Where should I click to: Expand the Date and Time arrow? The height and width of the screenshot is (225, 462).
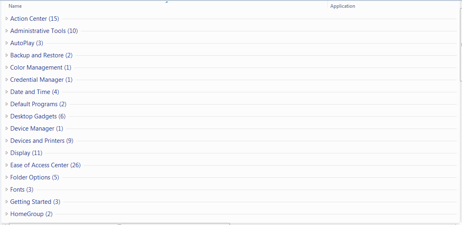point(7,92)
